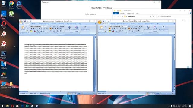Viewport: 193px width, 108px height.
Task: Save the document in right Word window
Action: click(x=103, y=21)
